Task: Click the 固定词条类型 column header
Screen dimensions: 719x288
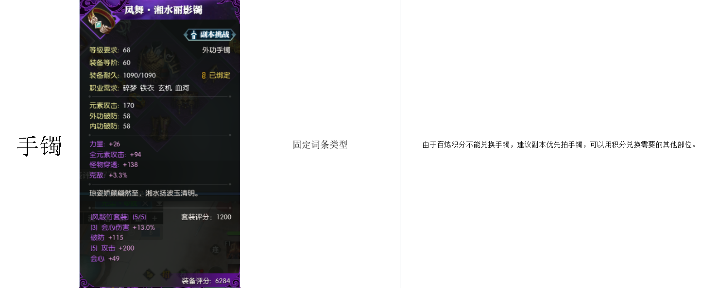Action: click(x=320, y=144)
